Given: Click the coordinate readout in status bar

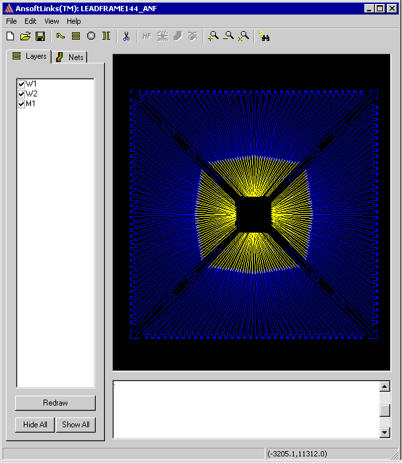Looking at the screenshot, I should pyautogui.click(x=297, y=454).
